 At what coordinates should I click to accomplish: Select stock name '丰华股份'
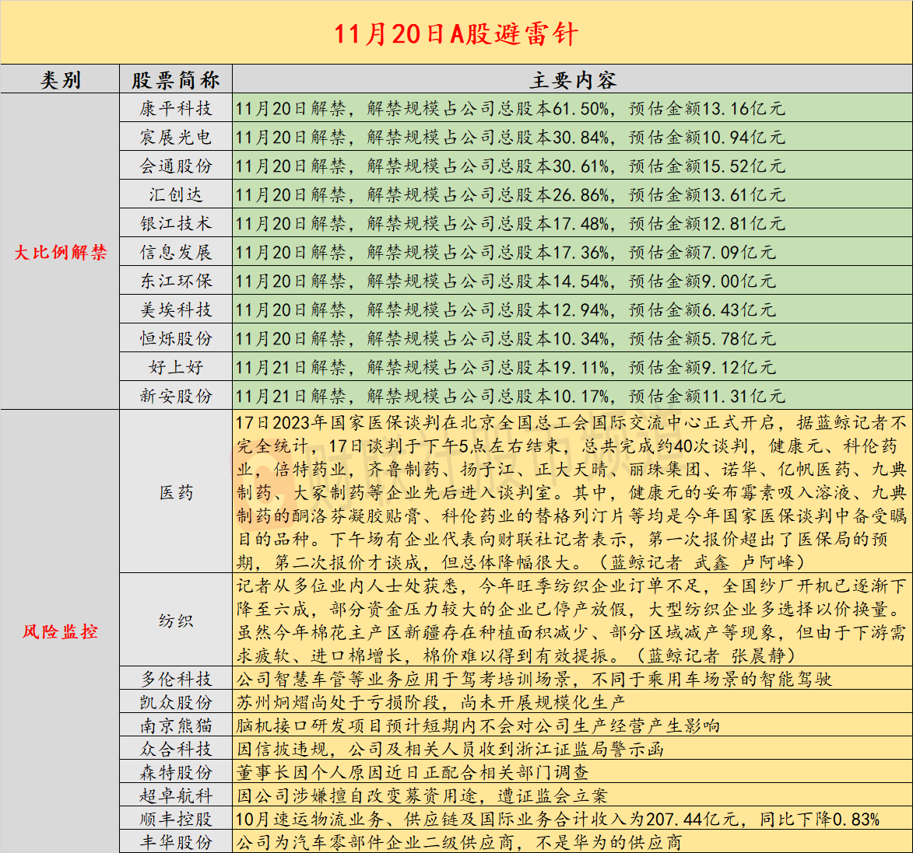176,841
